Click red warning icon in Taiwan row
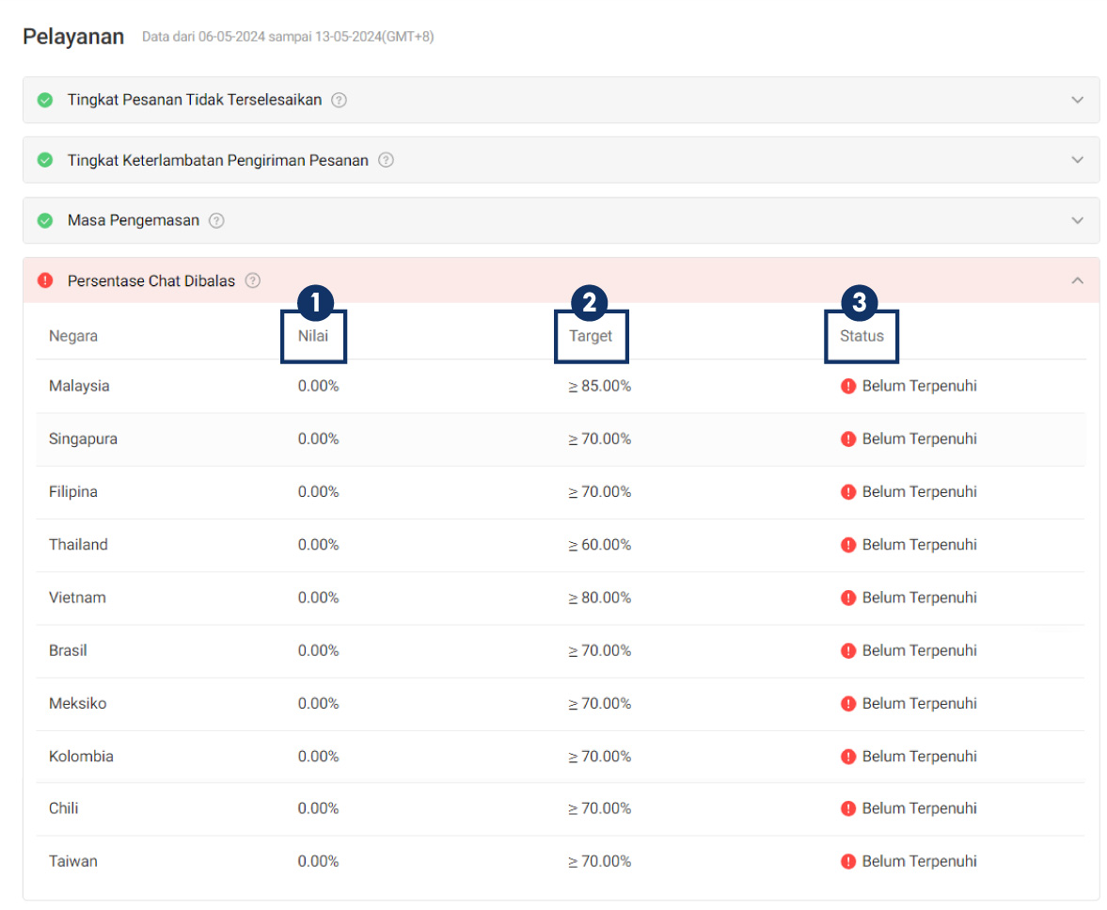The height and width of the screenshot is (910, 1107). (848, 862)
